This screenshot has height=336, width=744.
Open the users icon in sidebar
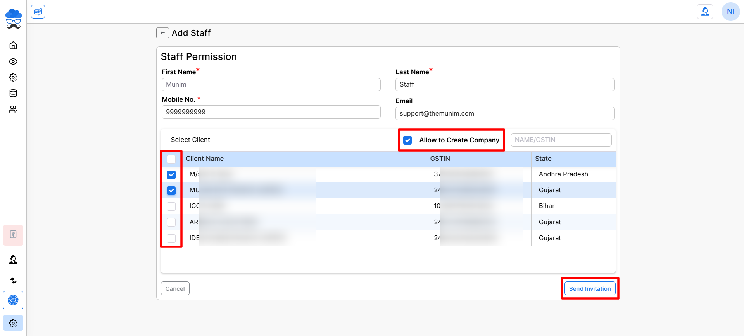13,109
